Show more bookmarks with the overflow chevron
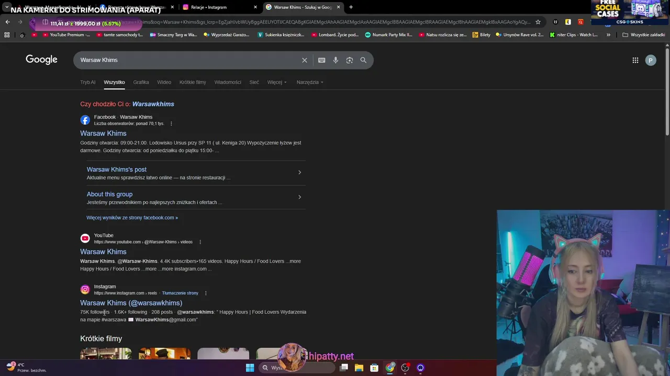Viewport: 670px width, 376px height. 608,35
